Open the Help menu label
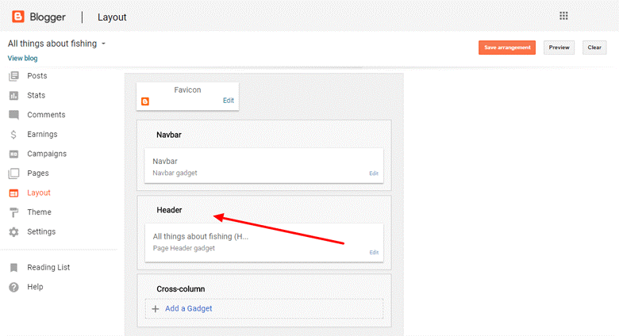Screen dimensions: 619x336 point(35,287)
